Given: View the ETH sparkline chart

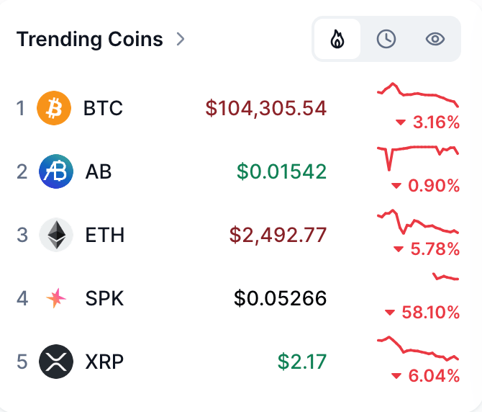Looking at the screenshot, I should 418,222.
